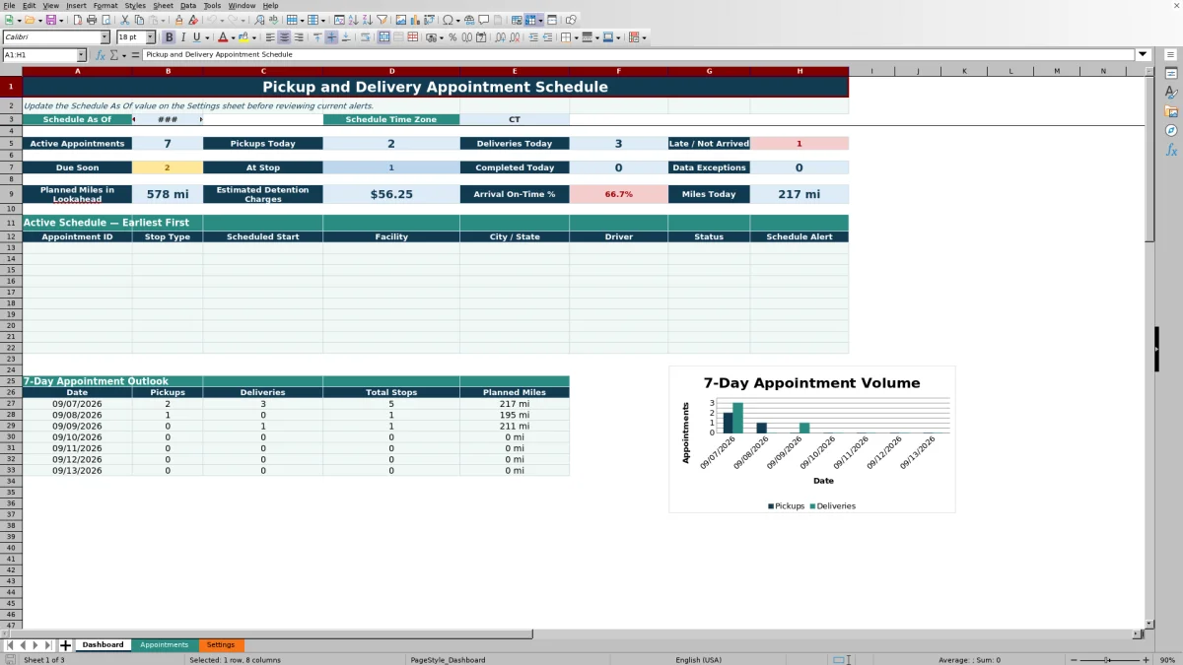Open the Name Box dropdown arrow
This screenshot has width=1183, height=665.
81,55
